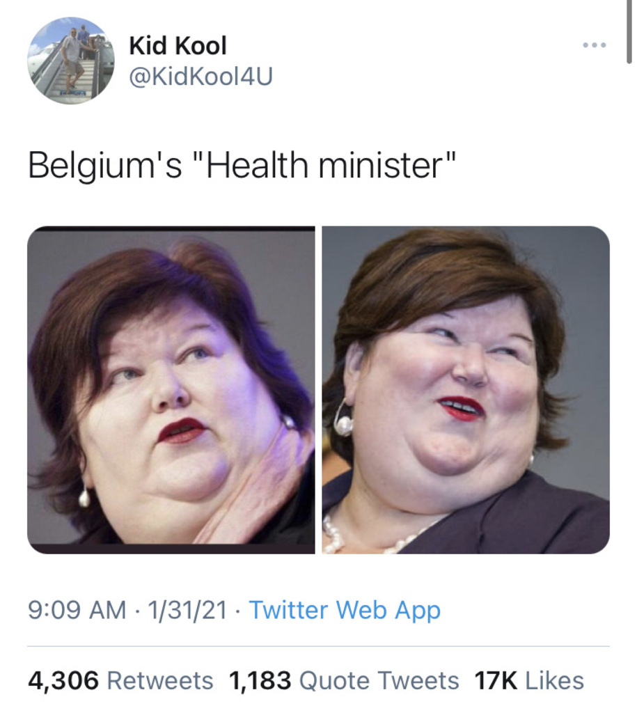Image resolution: width=637 pixels, height=713 pixels.
Task: Click the 17K like count
Action: (x=496, y=681)
